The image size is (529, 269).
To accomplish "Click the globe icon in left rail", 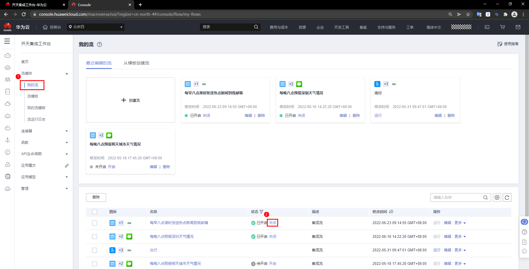I will [x=8, y=176].
